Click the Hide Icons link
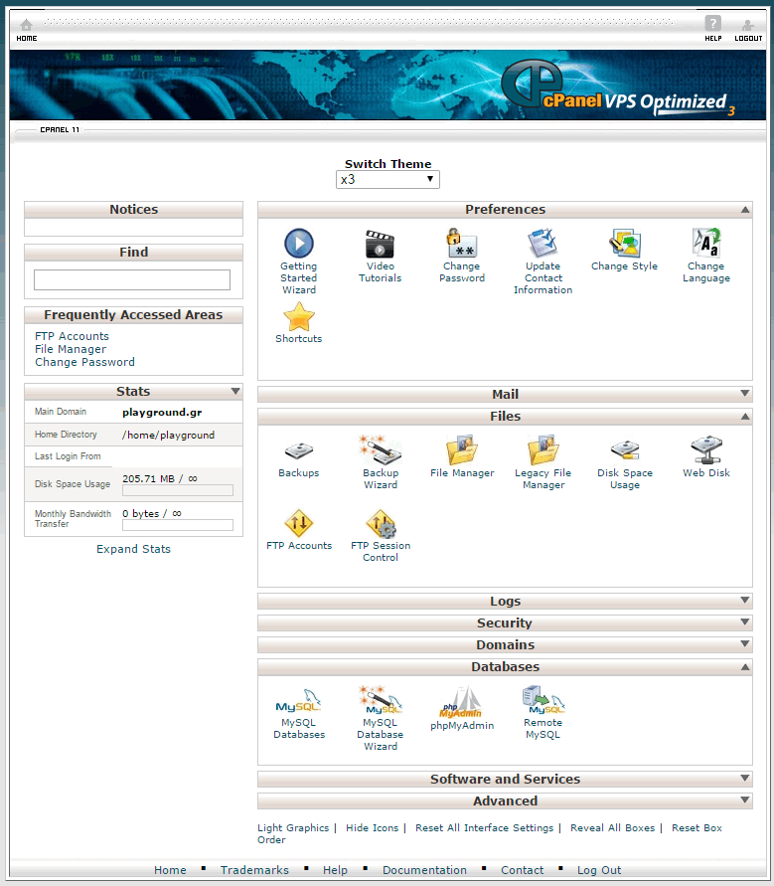 pyautogui.click(x=372, y=827)
